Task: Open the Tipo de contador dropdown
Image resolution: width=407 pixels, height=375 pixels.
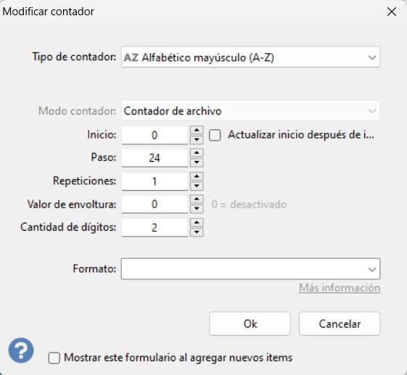Action: [250, 57]
